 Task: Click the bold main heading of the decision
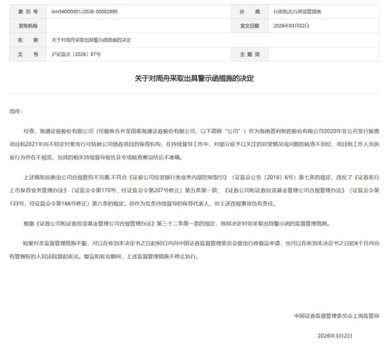pos(194,78)
